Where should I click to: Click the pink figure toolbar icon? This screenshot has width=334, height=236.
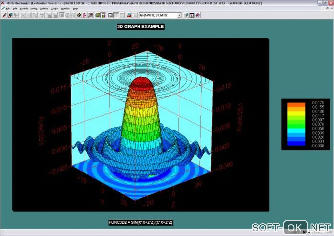(x=84, y=15)
